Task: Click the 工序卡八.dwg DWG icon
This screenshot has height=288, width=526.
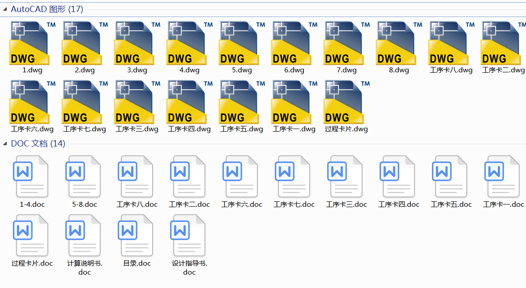Action: [449, 43]
